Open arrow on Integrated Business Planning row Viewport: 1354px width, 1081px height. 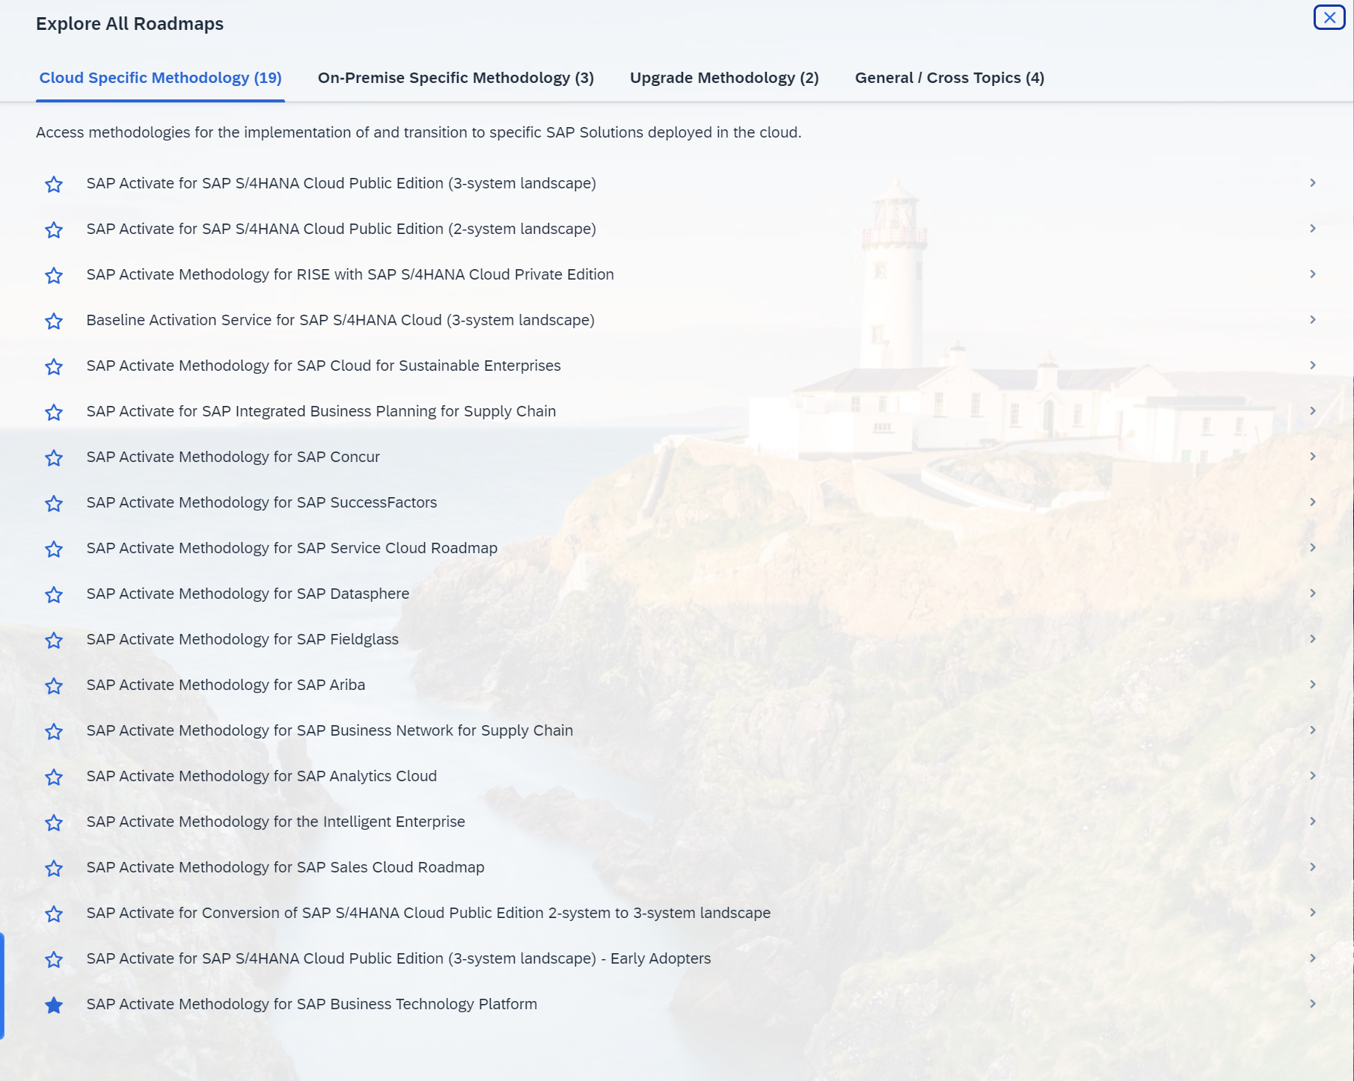[x=1313, y=410]
